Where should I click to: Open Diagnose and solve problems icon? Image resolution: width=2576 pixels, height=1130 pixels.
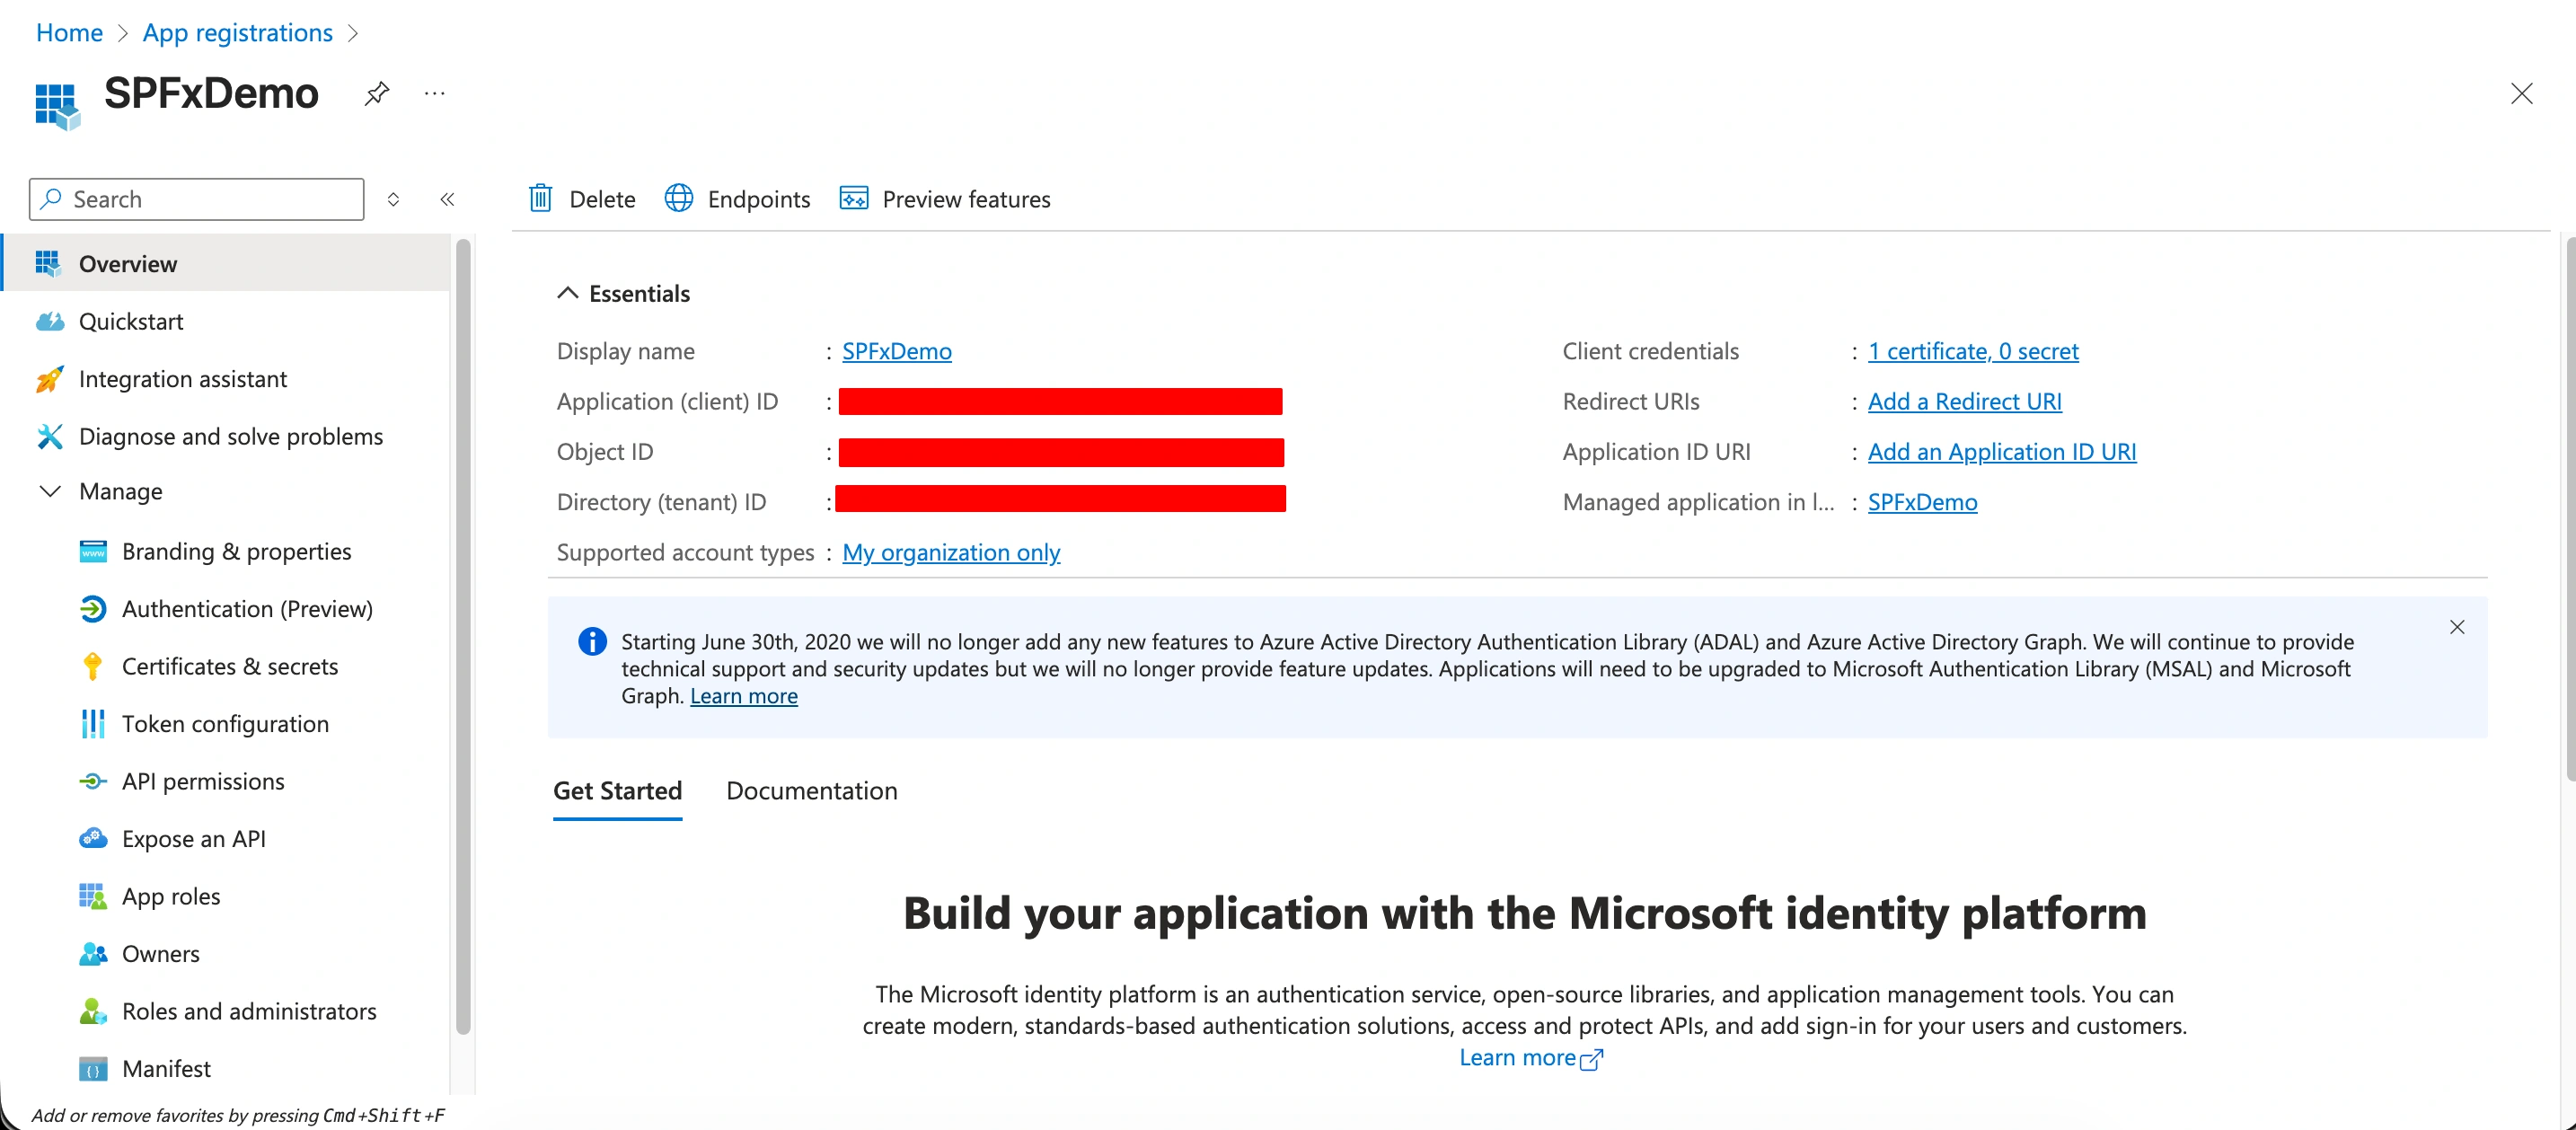(49, 436)
